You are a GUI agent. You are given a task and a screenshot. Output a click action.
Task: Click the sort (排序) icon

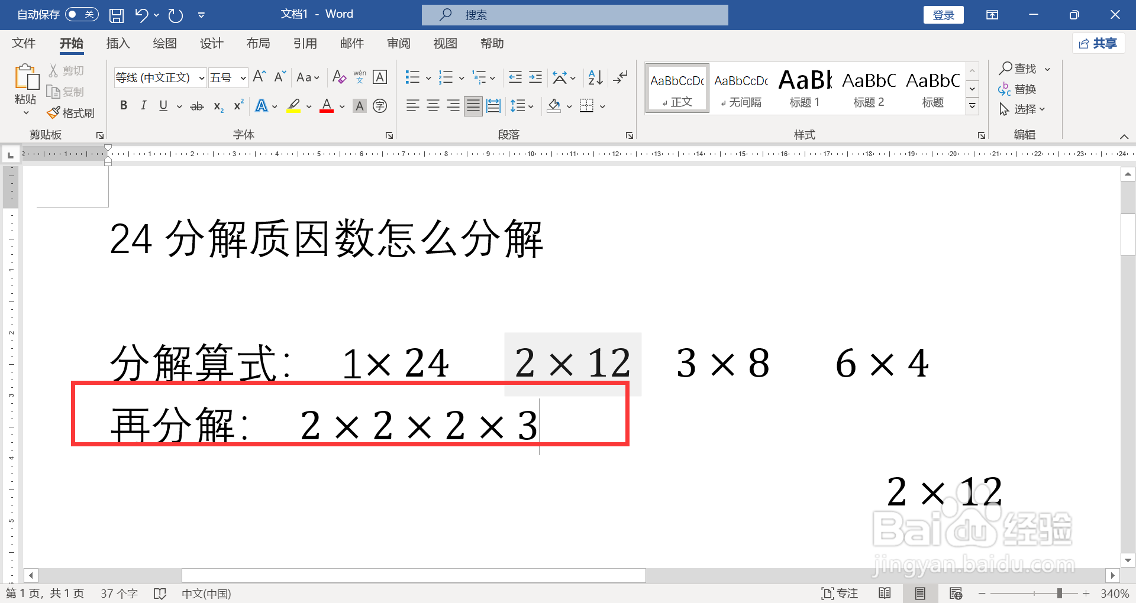pos(595,77)
